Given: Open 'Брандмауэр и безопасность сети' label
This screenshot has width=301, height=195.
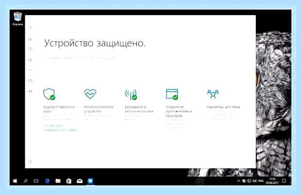Looking at the screenshot, I should 139,109.
